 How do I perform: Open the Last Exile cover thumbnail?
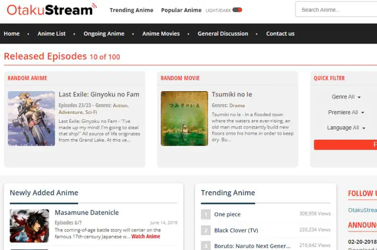pos(32,118)
